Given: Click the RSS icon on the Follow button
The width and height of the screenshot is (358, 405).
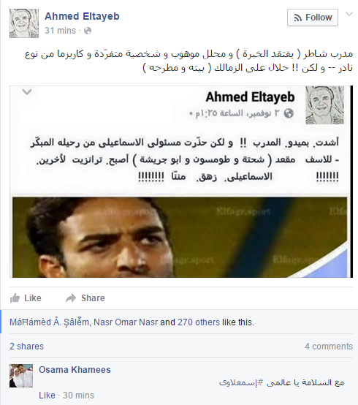Looking at the screenshot, I should [x=298, y=18].
